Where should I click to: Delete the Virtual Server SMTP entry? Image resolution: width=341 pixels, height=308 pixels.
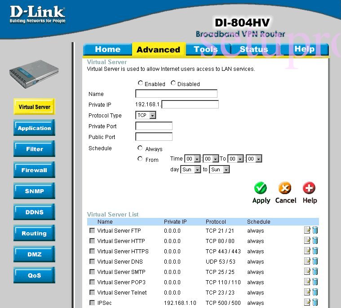(x=315, y=271)
